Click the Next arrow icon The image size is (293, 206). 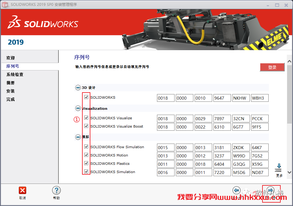[270, 190]
